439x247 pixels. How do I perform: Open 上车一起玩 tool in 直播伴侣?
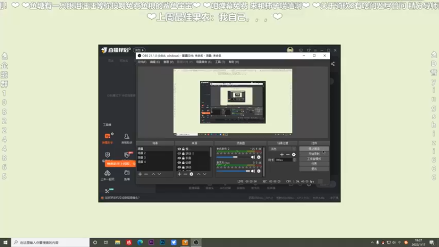108,175
